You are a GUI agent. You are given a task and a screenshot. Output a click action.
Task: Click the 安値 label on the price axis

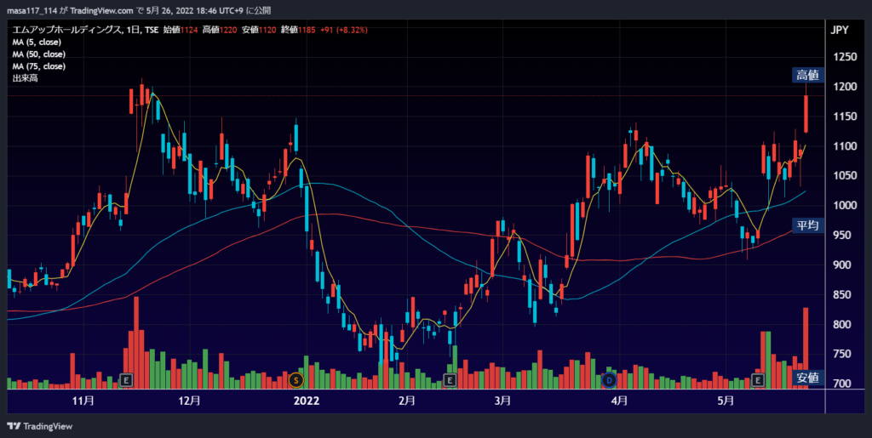click(x=808, y=378)
